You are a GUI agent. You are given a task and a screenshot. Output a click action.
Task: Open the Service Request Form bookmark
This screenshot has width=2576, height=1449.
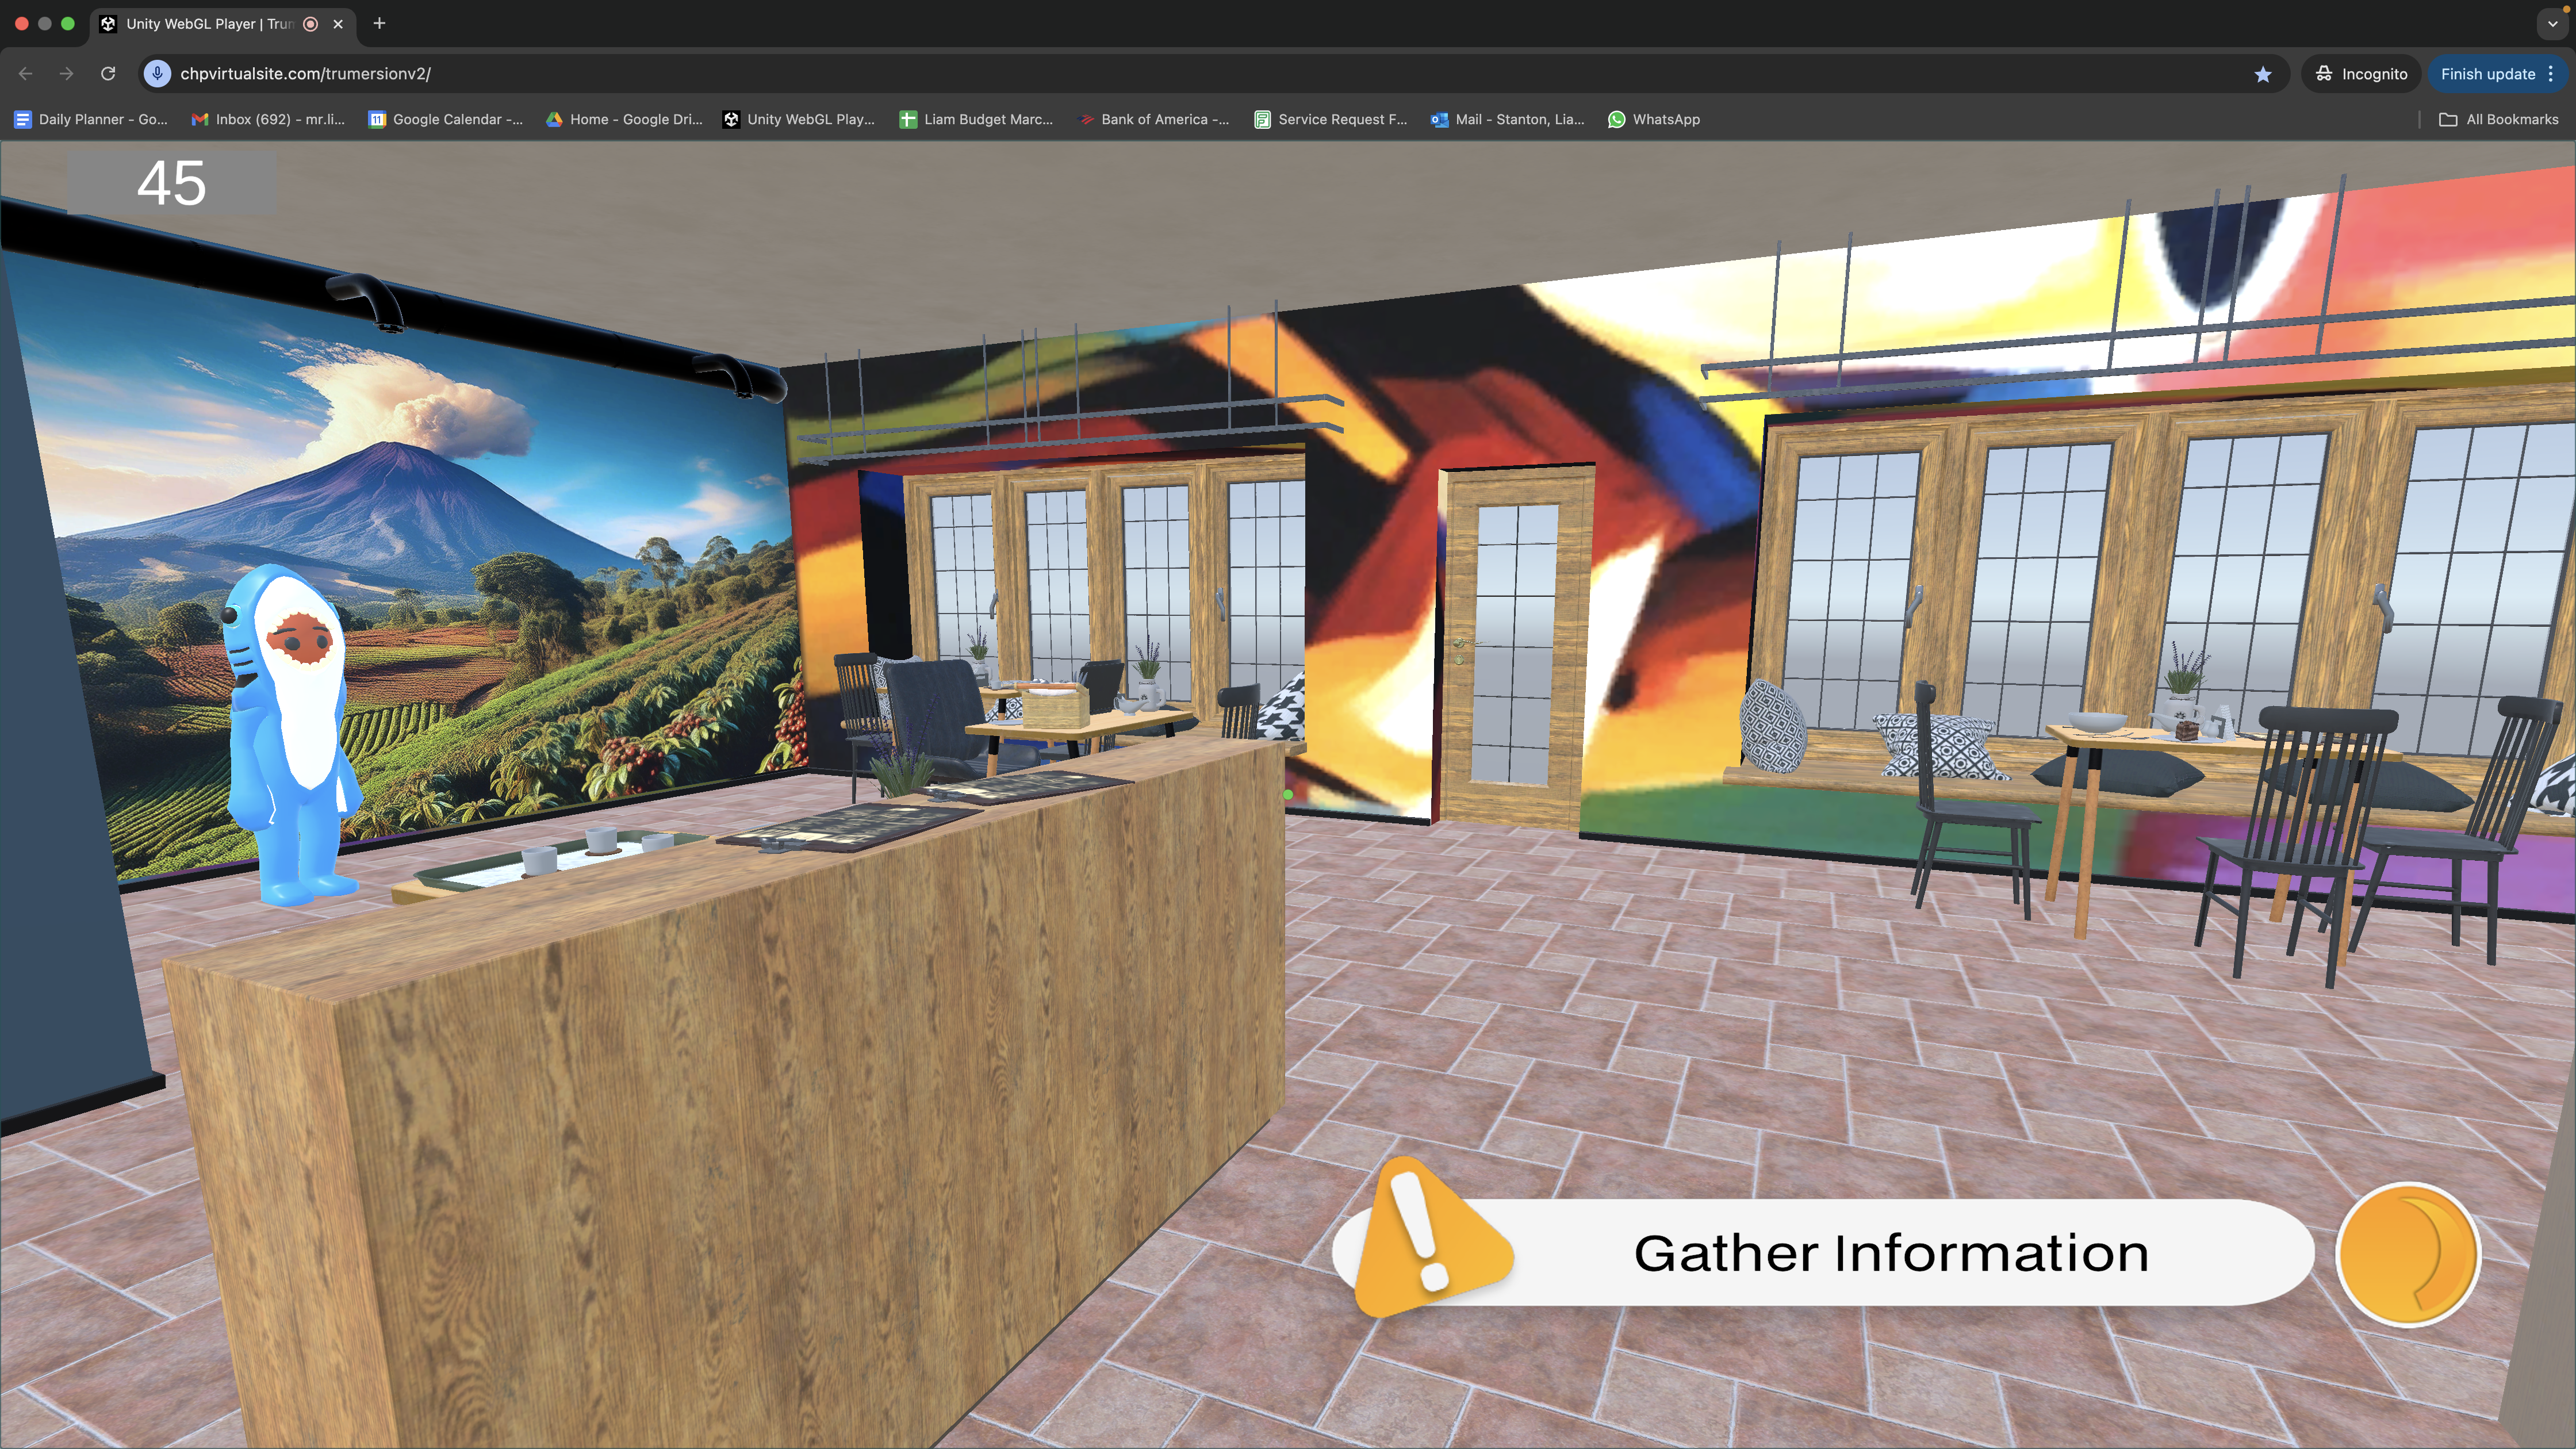point(1331,119)
